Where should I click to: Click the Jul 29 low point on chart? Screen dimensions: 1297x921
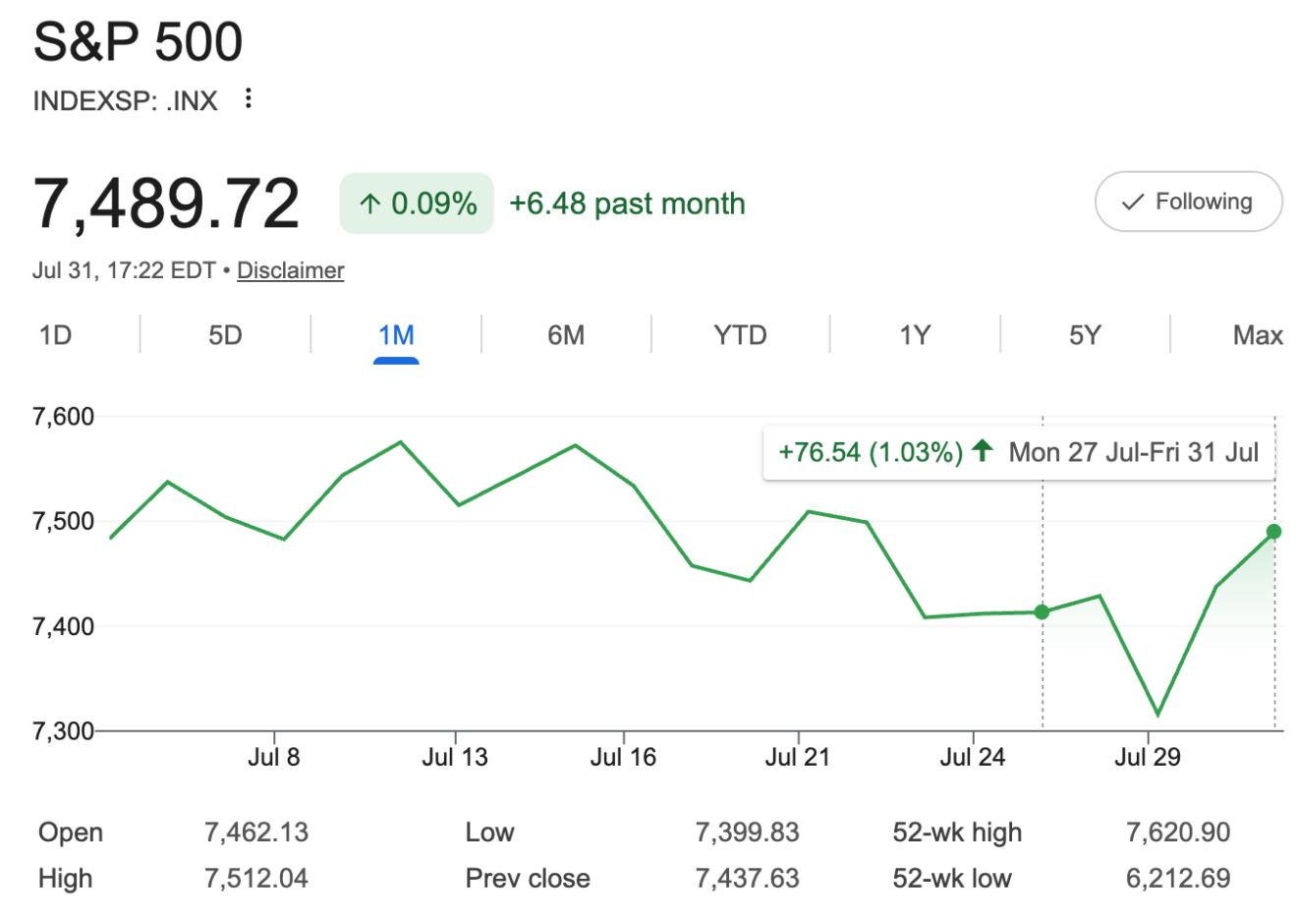point(1158,715)
